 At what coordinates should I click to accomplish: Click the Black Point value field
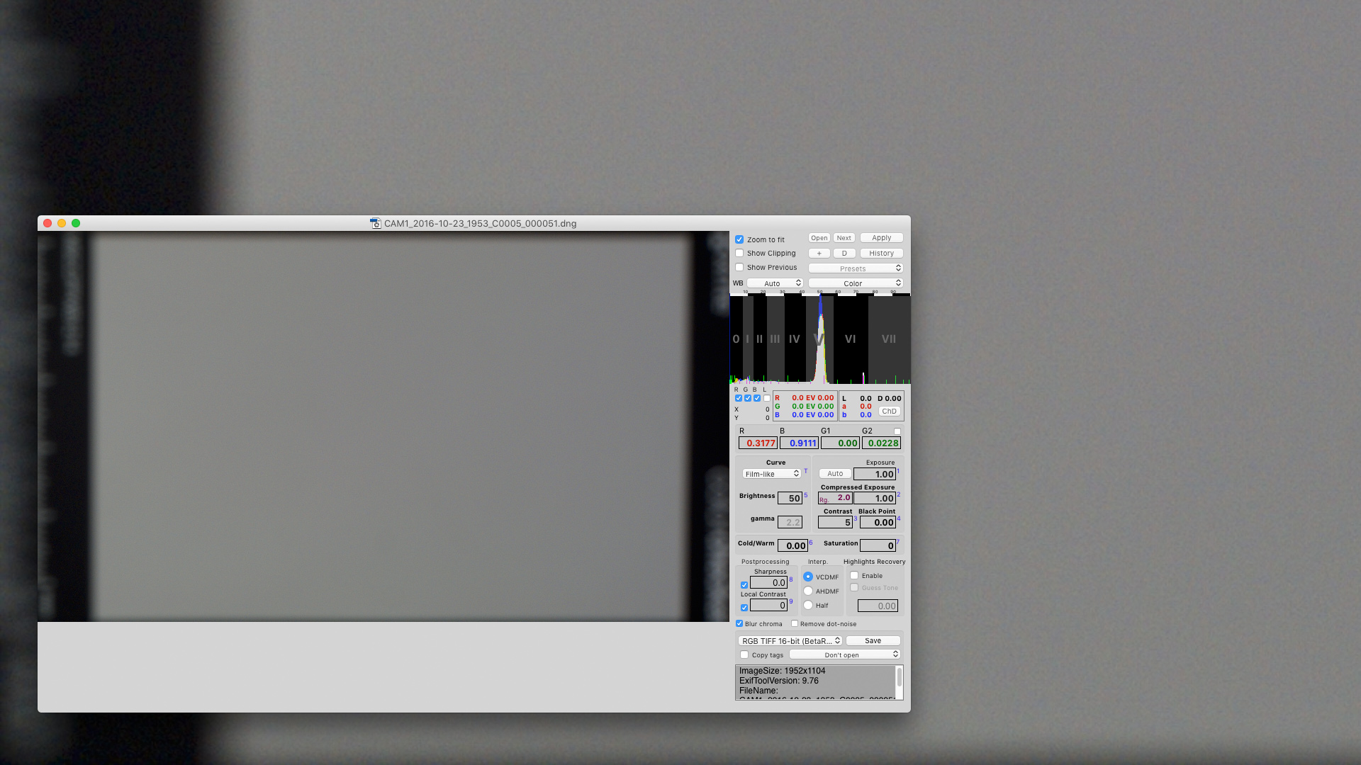pos(878,523)
